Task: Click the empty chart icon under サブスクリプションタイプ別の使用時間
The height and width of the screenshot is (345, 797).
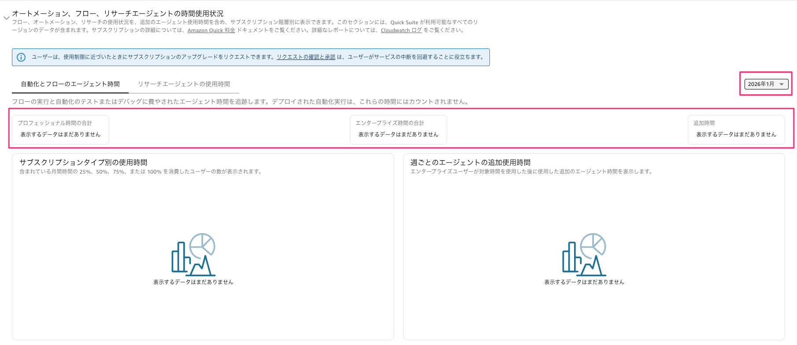Action: (x=193, y=255)
